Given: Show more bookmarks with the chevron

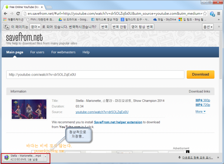Looking at the screenshot, I should click(x=219, y=20).
